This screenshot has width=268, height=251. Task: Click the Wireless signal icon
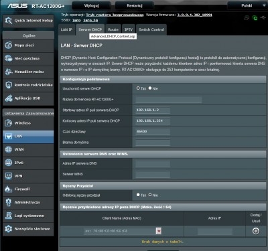9,122
